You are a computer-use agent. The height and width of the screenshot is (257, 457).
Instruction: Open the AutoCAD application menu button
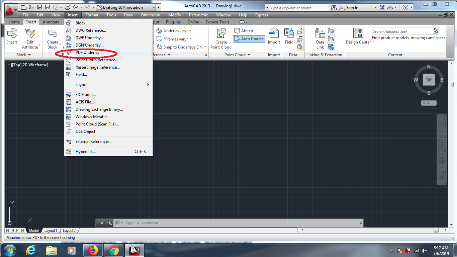coord(11,10)
